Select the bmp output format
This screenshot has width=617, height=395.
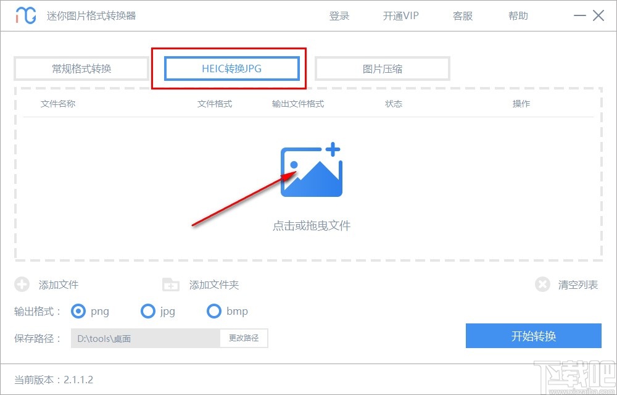click(214, 312)
